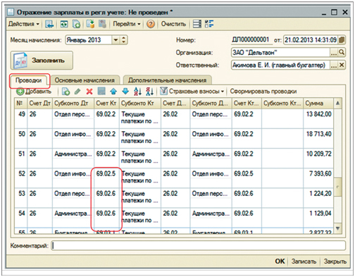
Task: Switch to the Основные начисления tab
Action: pos(85,80)
